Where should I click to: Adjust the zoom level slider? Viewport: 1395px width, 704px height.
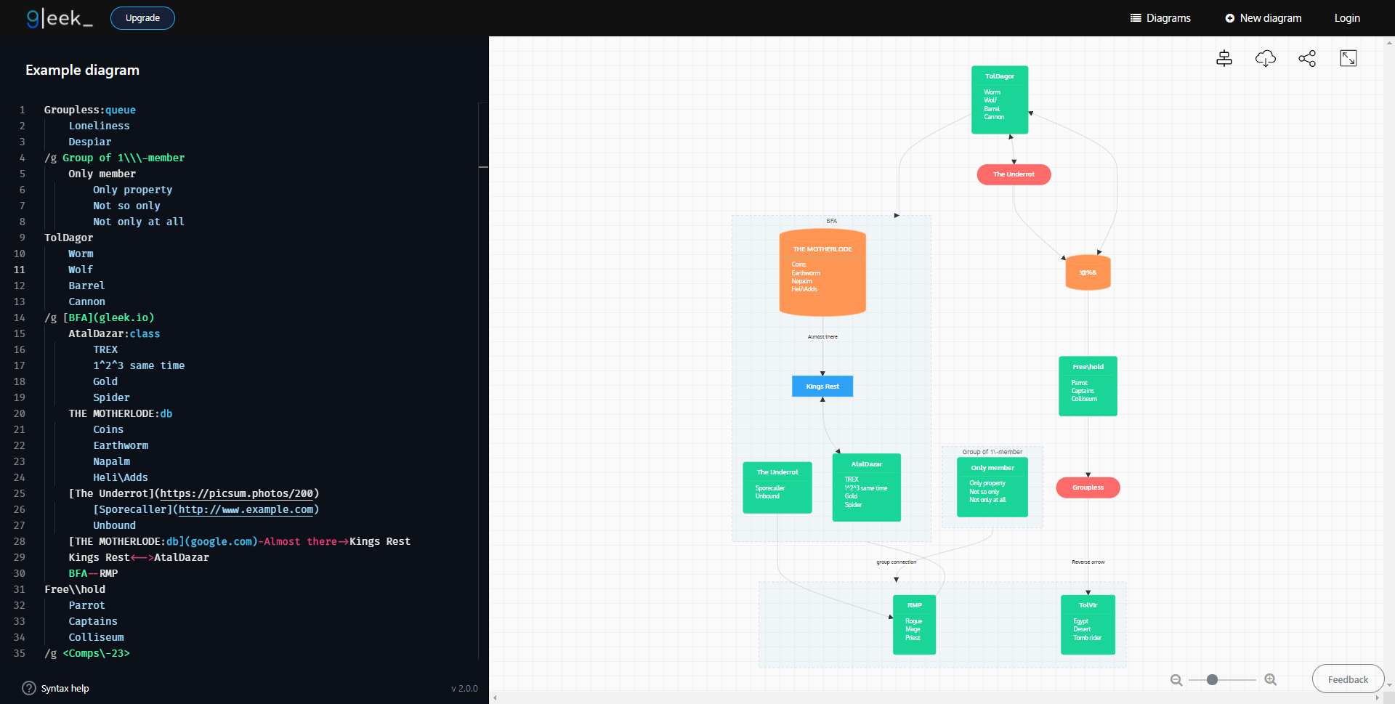coord(1211,680)
